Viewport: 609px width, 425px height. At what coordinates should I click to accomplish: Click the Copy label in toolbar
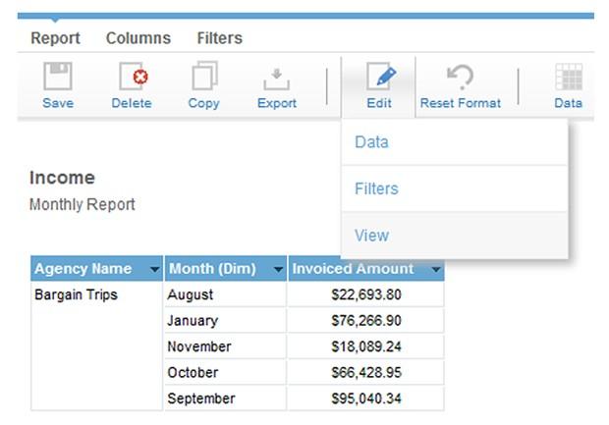[x=204, y=104]
